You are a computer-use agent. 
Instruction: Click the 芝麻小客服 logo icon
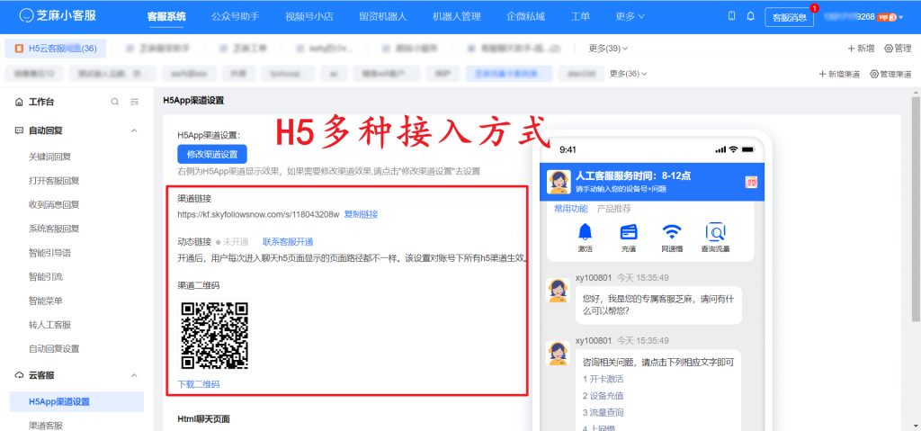[26, 16]
